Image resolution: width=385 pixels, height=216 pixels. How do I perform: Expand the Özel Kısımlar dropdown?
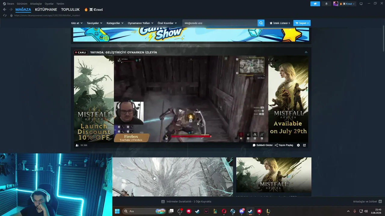[167, 23]
